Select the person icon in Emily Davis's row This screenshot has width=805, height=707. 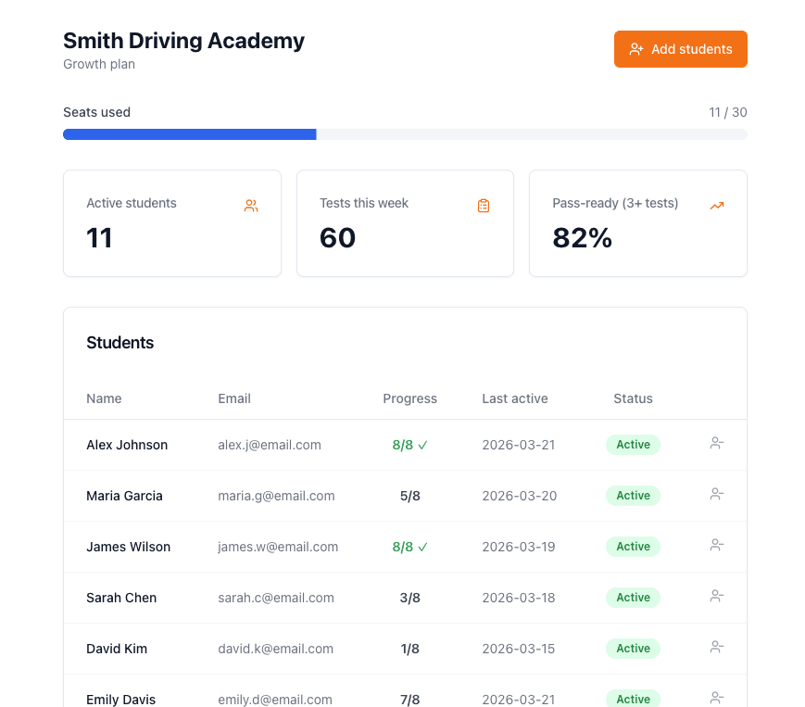point(716,695)
